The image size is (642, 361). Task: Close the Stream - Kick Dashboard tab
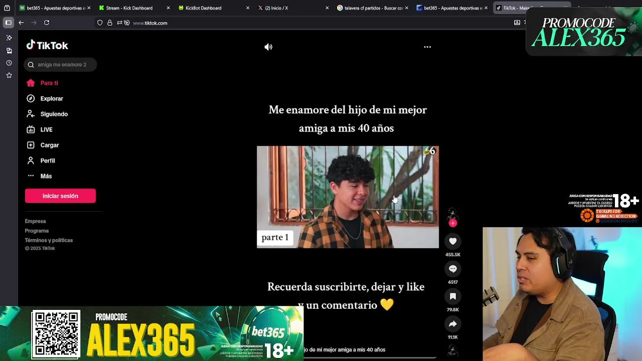168,8
